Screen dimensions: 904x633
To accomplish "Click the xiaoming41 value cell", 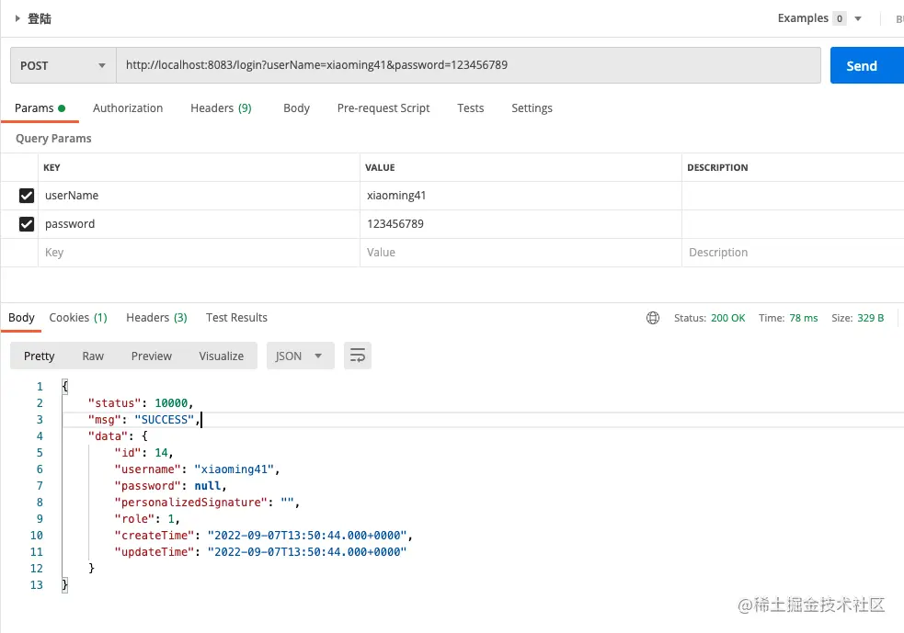I will pos(521,196).
